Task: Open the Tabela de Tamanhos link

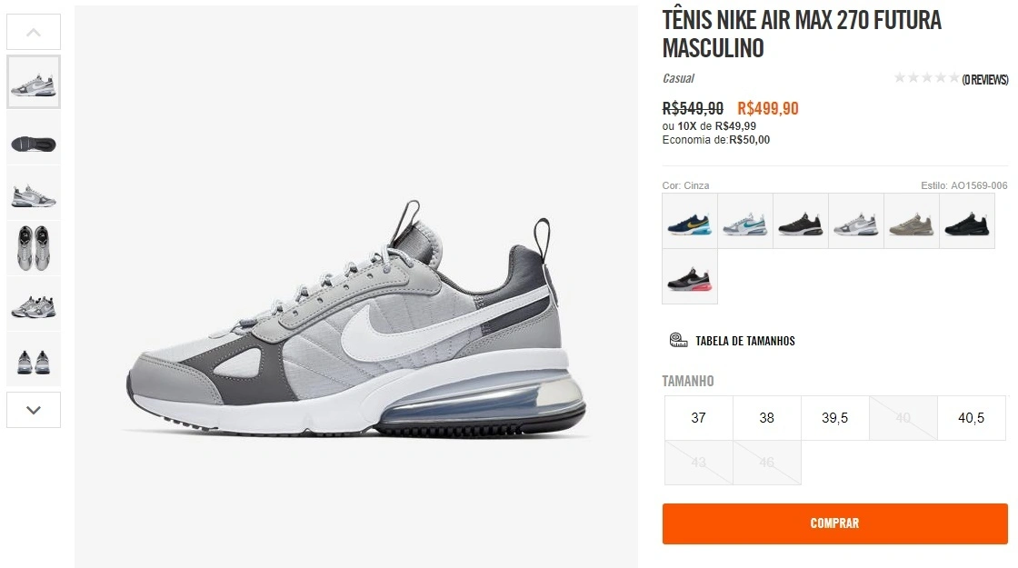Action: pos(745,341)
